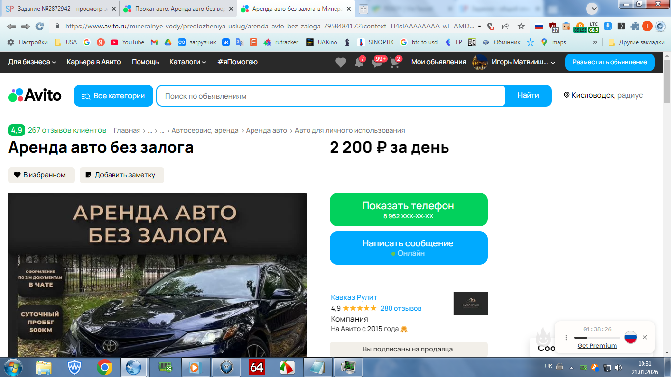Go back with the browser back arrow
Screen dimensions: 671x377
coord(11,27)
